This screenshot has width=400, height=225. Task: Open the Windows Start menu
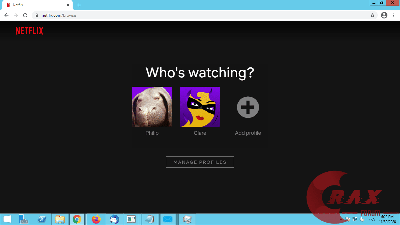point(7,219)
